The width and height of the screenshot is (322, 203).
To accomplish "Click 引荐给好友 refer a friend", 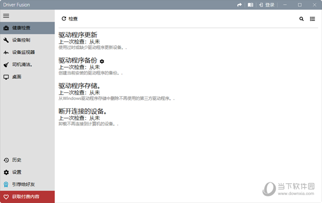I will click(27, 184).
